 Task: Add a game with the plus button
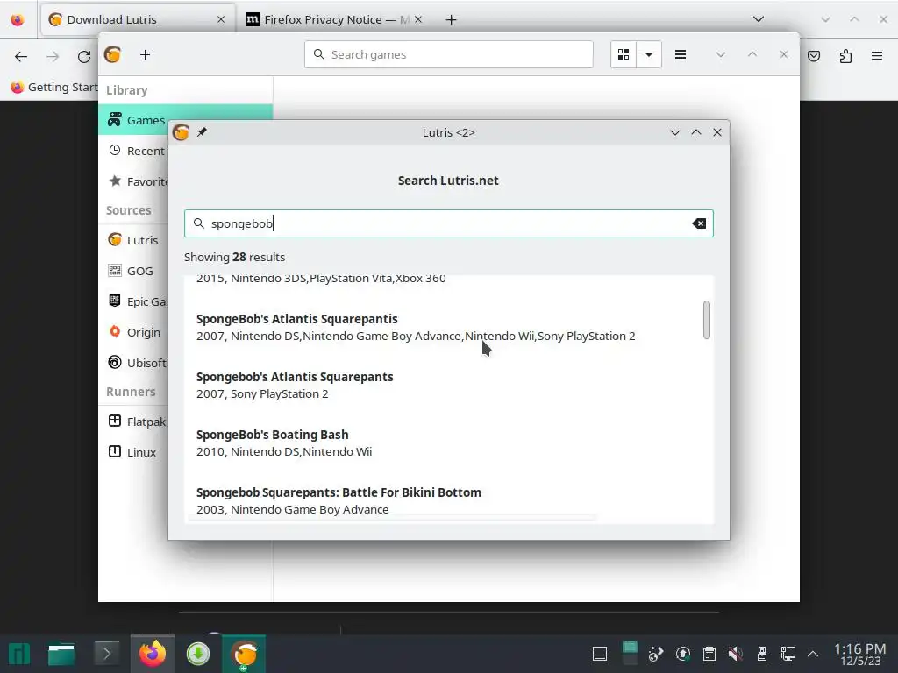[x=145, y=55]
